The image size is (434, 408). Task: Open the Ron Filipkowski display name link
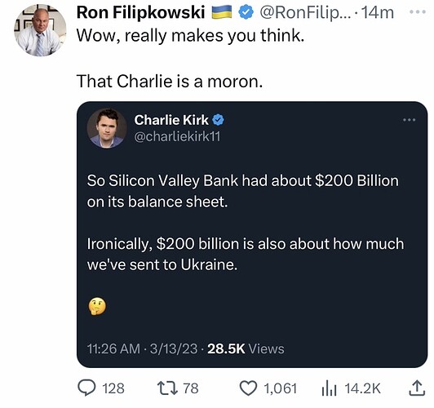[x=140, y=13]
